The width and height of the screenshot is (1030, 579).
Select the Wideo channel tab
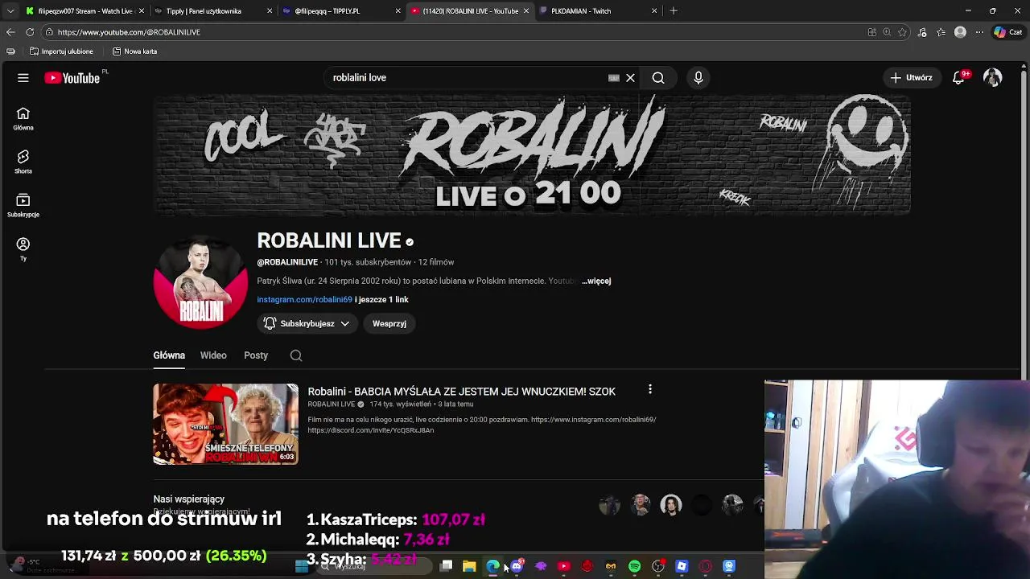213,355
